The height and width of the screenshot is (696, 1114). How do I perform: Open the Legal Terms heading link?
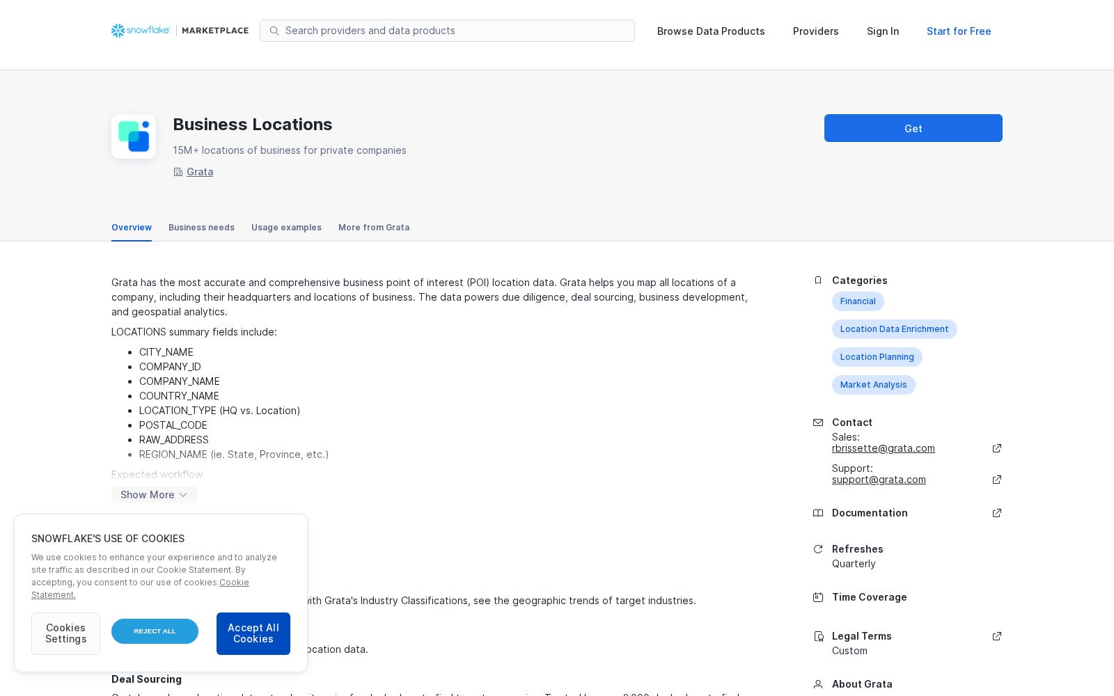click(x=862, y=636)
